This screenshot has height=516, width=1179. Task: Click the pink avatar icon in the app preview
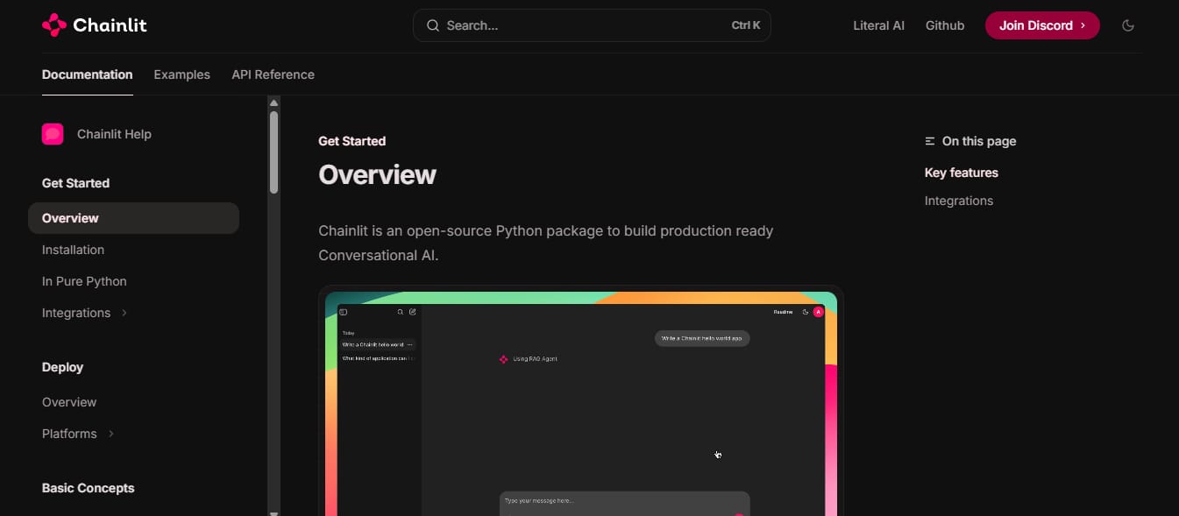pos(818,312)
